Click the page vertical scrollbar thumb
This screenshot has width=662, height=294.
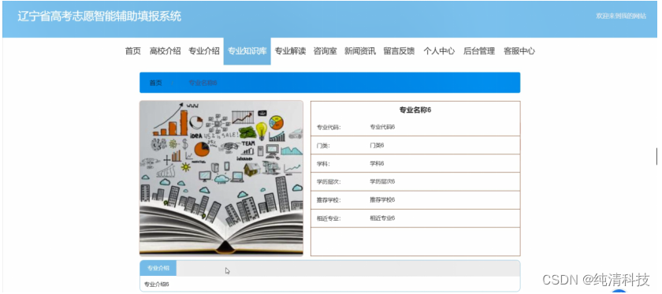coord(656,157)
